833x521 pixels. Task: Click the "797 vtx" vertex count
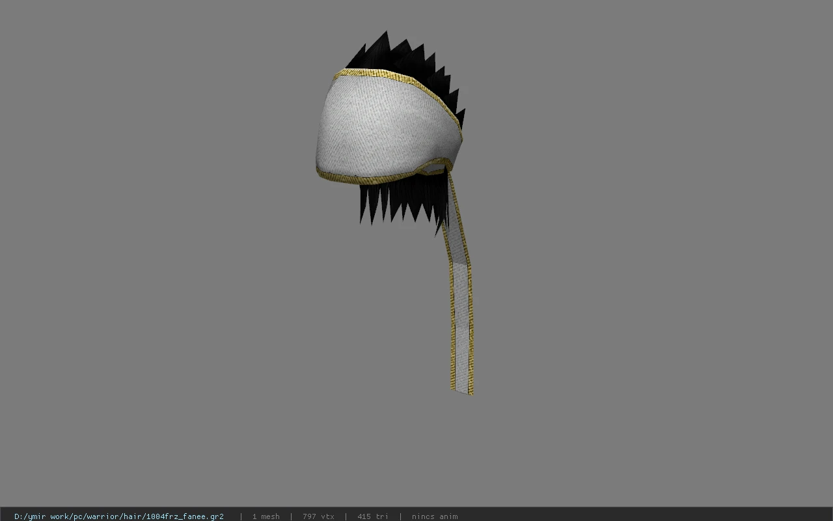(x=318, y=516)
